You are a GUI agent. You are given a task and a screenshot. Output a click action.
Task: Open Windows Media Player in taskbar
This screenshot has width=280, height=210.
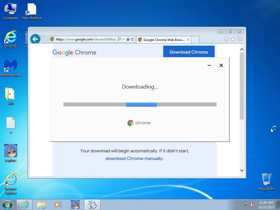click(58, 205)
